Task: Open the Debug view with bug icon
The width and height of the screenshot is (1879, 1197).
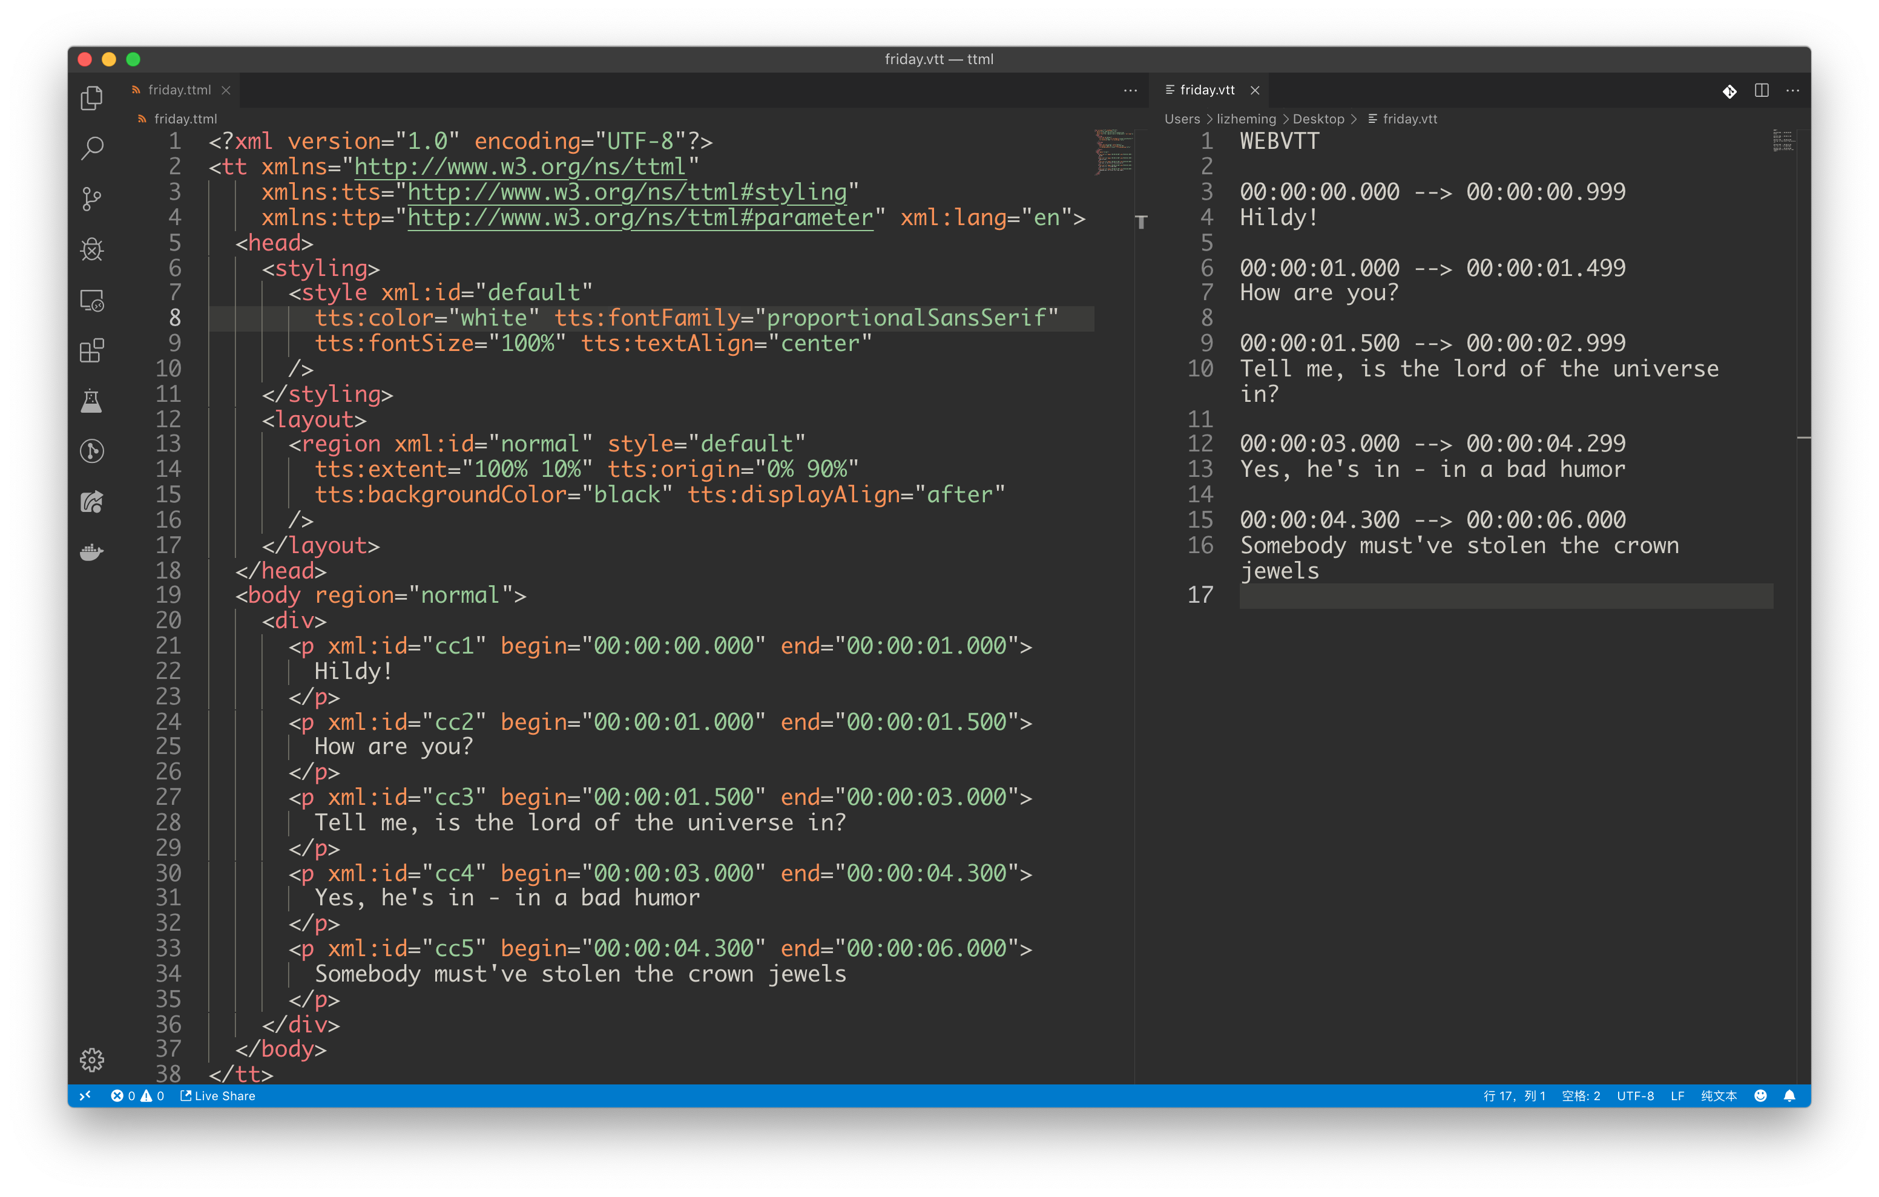Action: (x=92, y=249)
